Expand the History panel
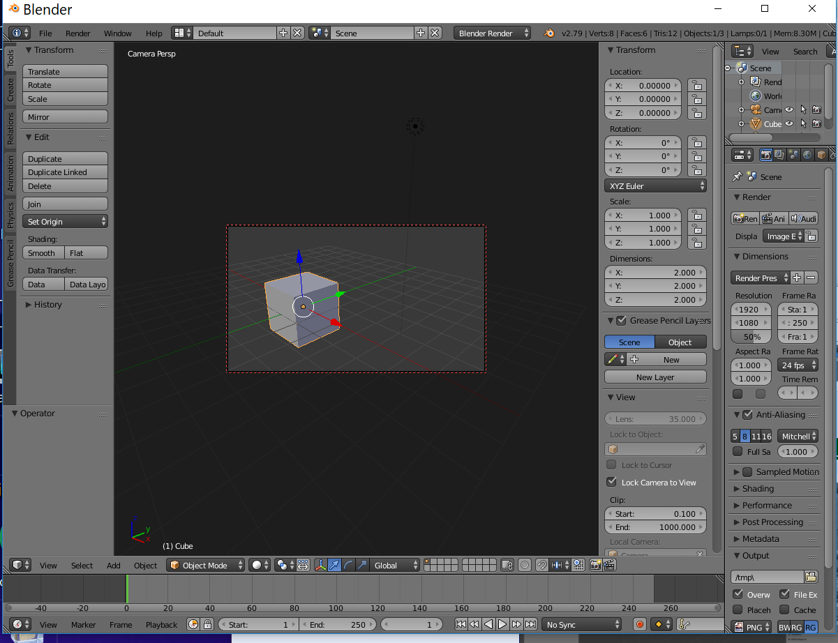Viewport: 838px width, 643px height. click(x=48, y=304)
